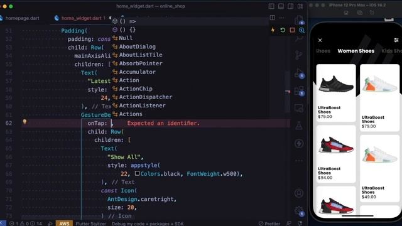Click errors and warnings count in status bar
Screen dimensions: 402x226
[x=26, y=223]
